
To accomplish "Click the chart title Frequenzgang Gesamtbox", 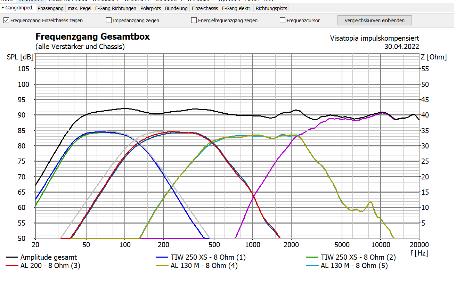I will (x=93, y=37).
